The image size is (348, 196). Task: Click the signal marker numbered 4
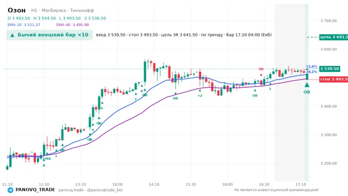tap(93, 130)
